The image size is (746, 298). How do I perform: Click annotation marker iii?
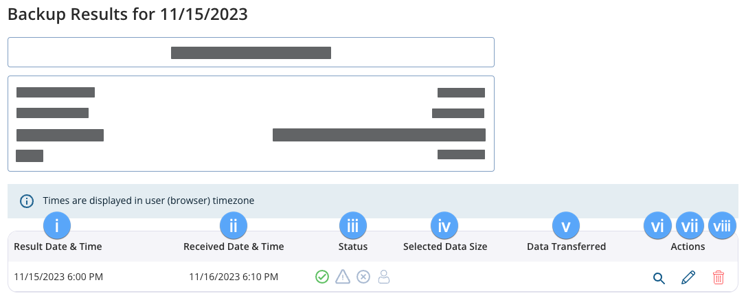click(x=353, y=226)
